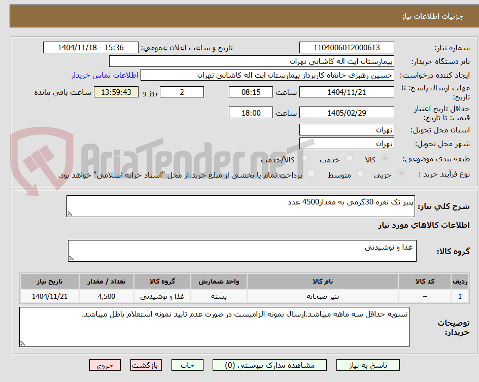
Task: Click the quantity cell 4,500
Action: (107, 296)
